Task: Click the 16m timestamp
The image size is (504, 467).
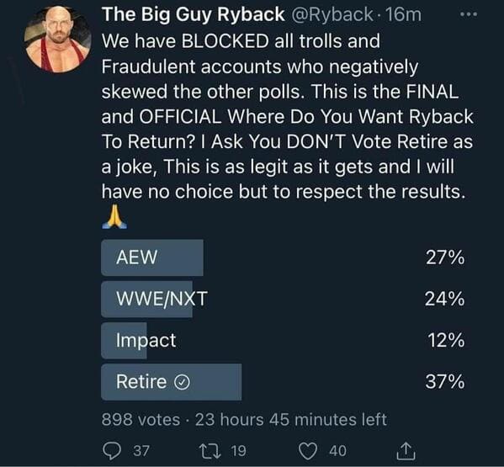Action: (x=403, y=14)
